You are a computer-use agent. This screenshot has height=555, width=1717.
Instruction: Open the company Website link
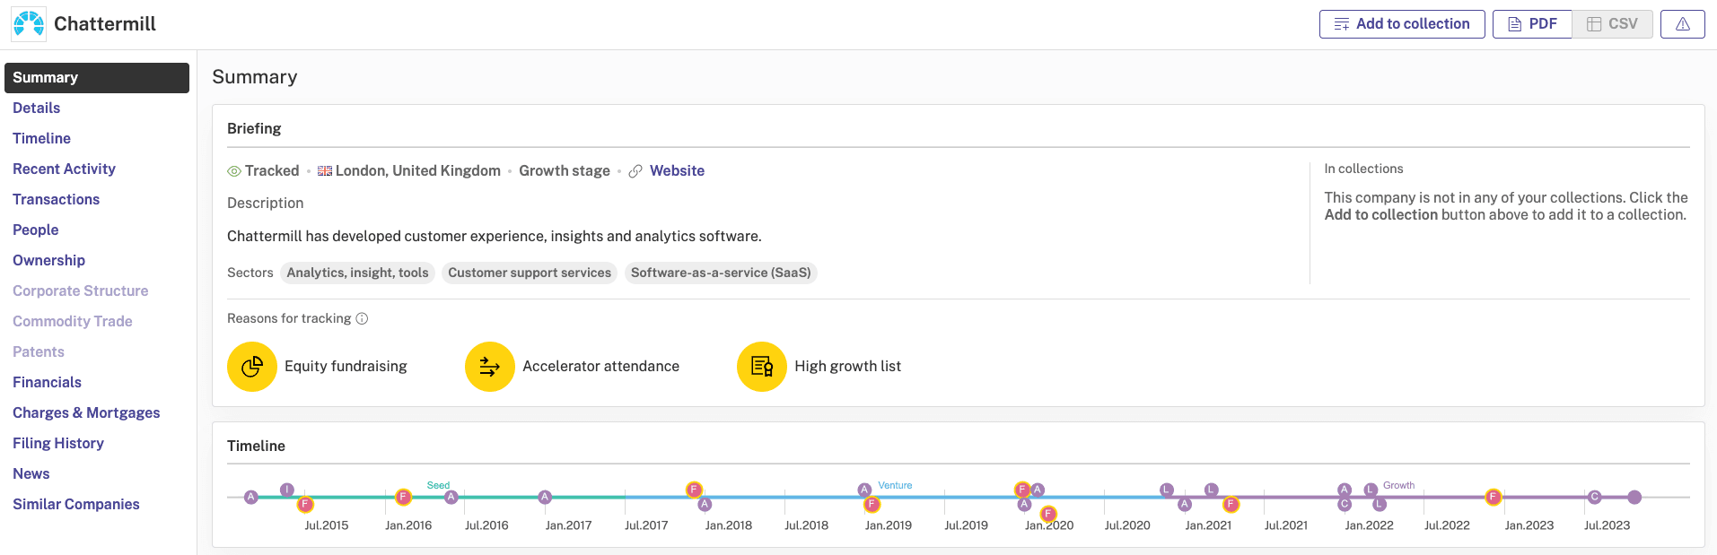coord(677,171)
